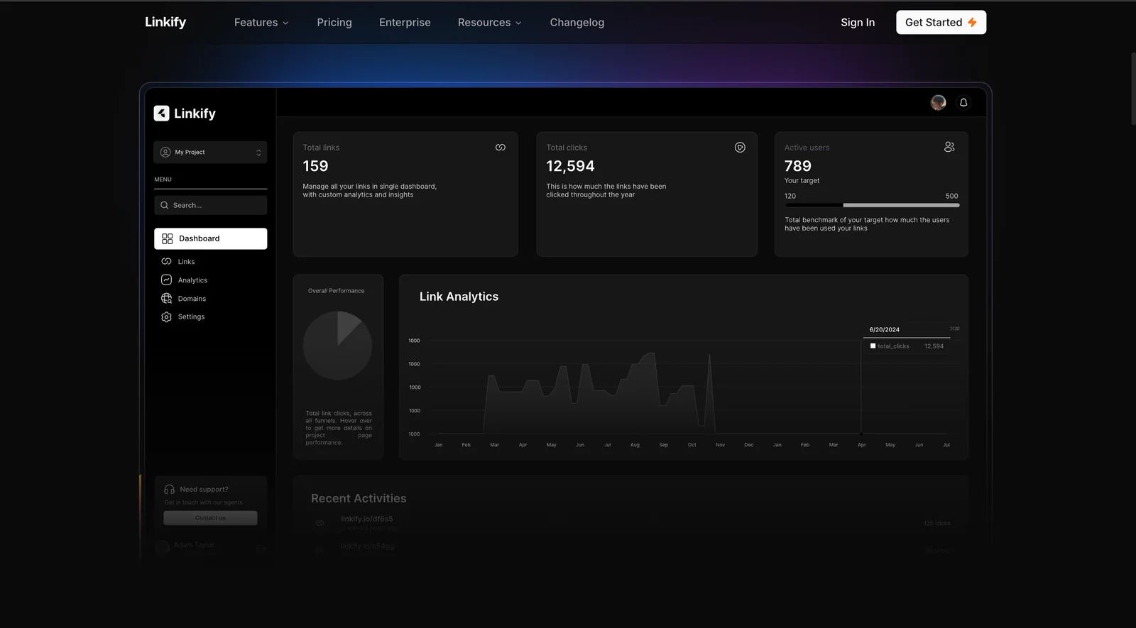The height and width of the screenshot is (628, 1136).
Task: Click the 6/20/2024 tooltip date
Action: click(884, 329)
